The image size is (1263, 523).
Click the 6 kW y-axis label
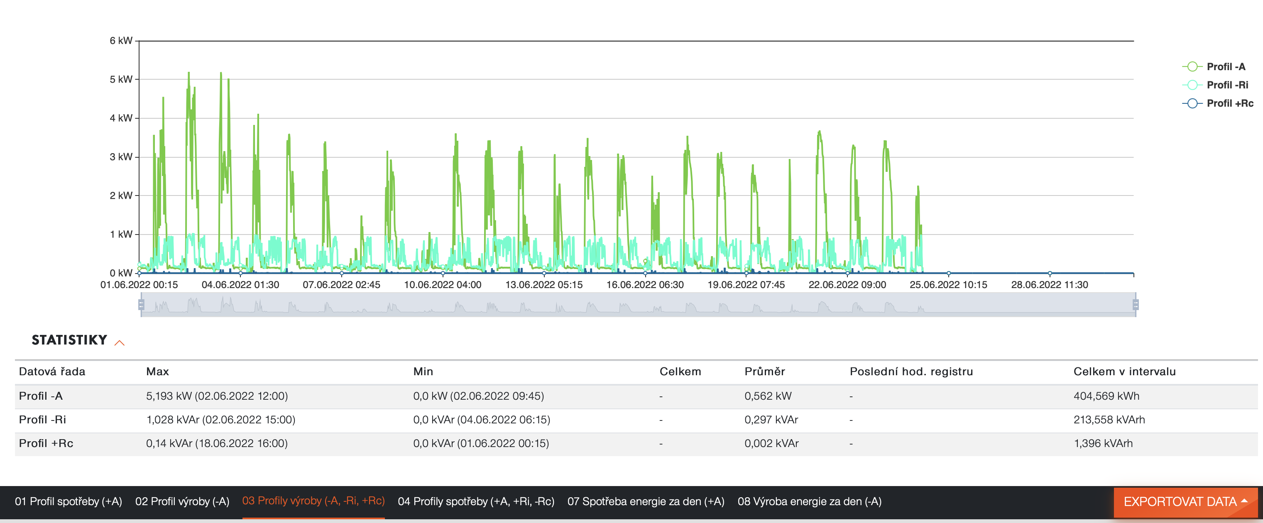(121, 41)
